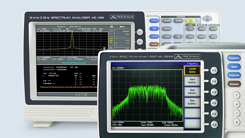The width and height of the screenshot is (245, 138).
Task: Click the power button on the AE-166
Action: tap(207, 19)
